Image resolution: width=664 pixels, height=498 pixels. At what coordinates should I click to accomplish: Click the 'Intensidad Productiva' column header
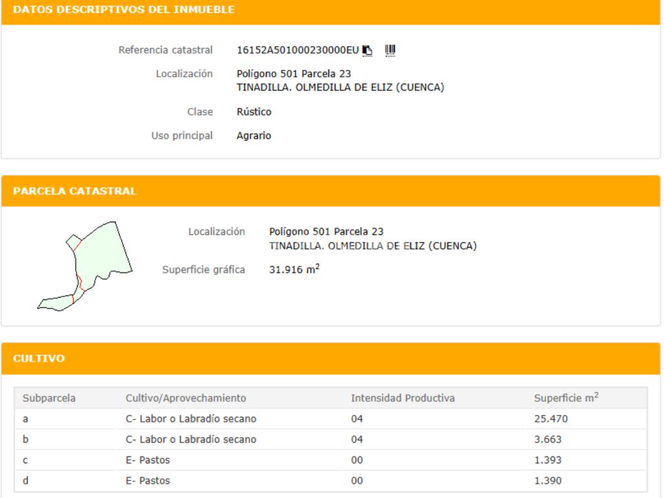403,398
